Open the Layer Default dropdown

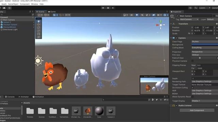point(212,19)
